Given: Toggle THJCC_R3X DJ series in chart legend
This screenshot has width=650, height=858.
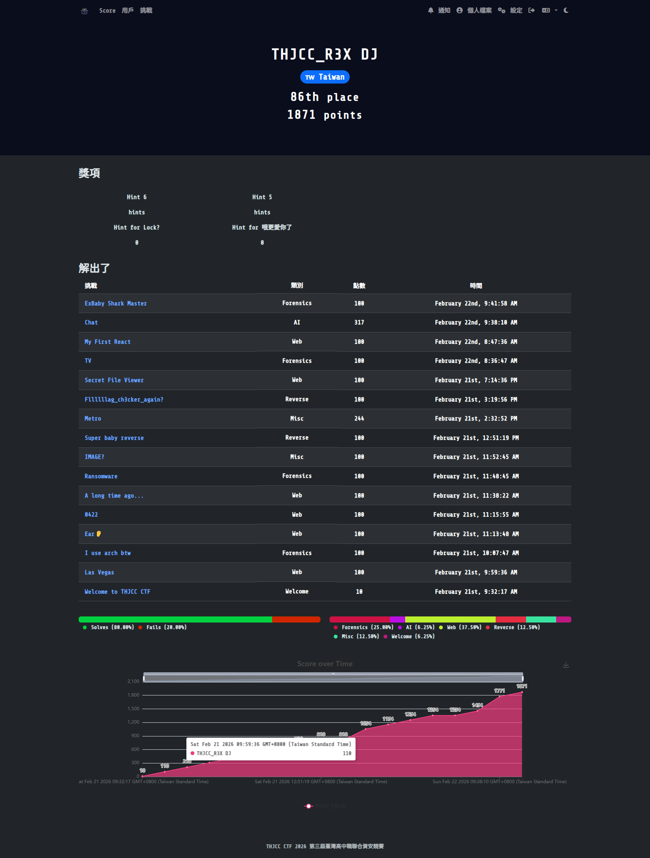Looking at the screenshot, I should pos(325,806).
